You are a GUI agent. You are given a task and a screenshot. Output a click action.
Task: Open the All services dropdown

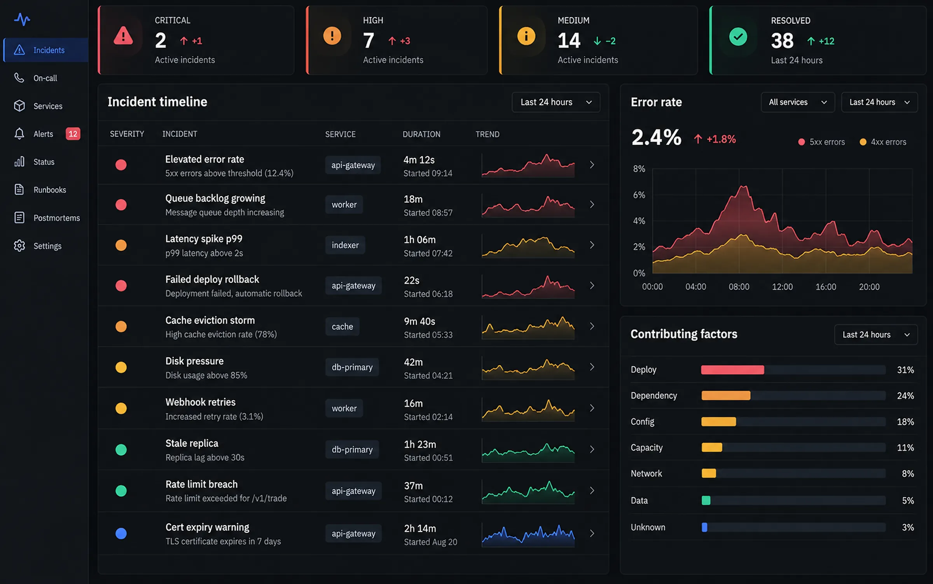[x=798, y=102]
